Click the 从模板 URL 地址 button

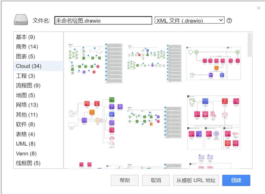[196, 180]
